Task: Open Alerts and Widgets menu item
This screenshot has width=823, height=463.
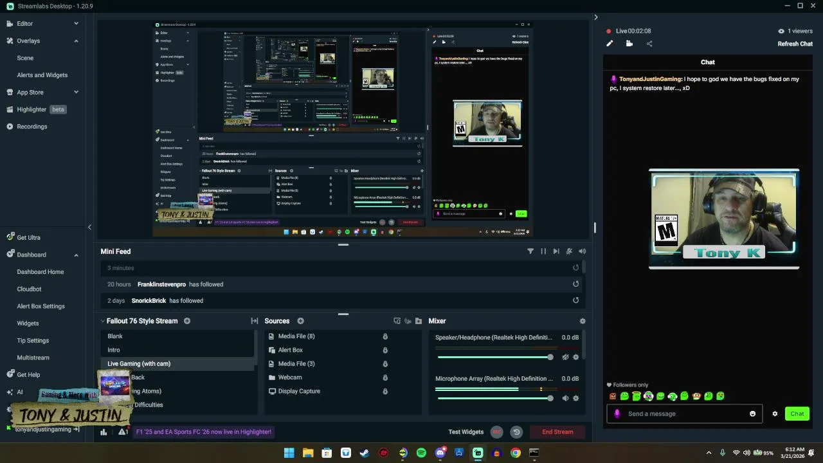Action: click(42, 75)
